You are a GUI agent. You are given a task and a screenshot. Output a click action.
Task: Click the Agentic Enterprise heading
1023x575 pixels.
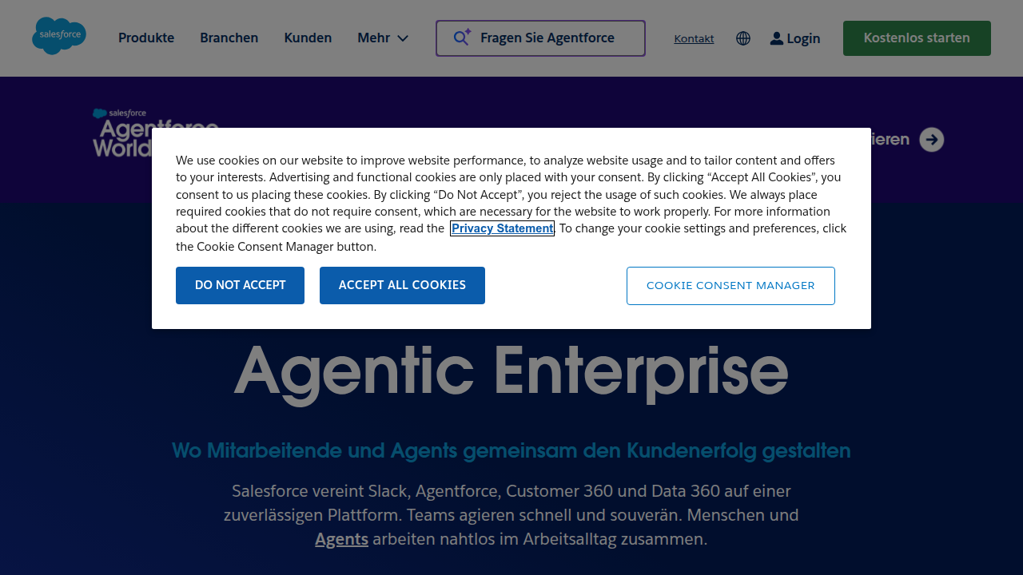tap(511, 371)
